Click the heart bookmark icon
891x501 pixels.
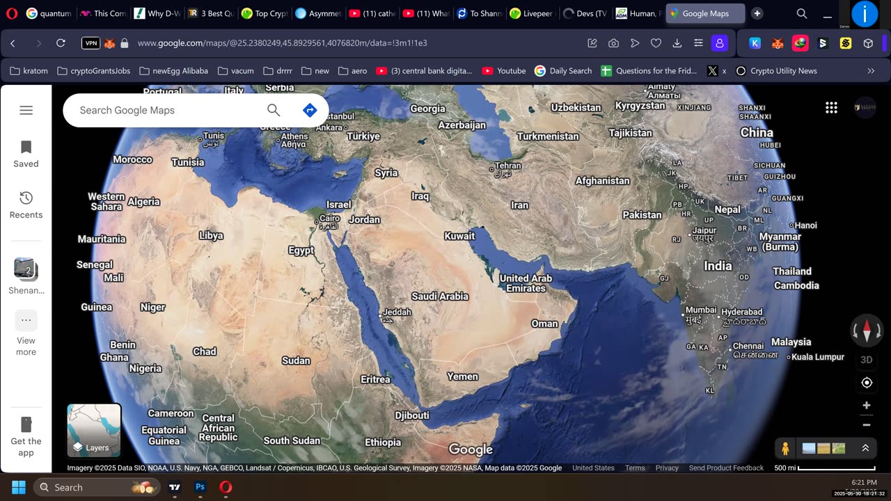[656, 43]
